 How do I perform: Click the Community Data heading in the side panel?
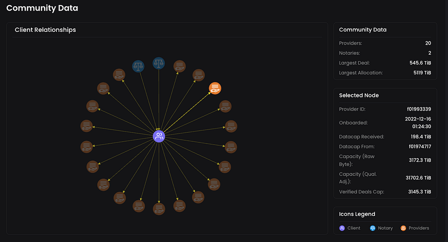tap(363, 30)
